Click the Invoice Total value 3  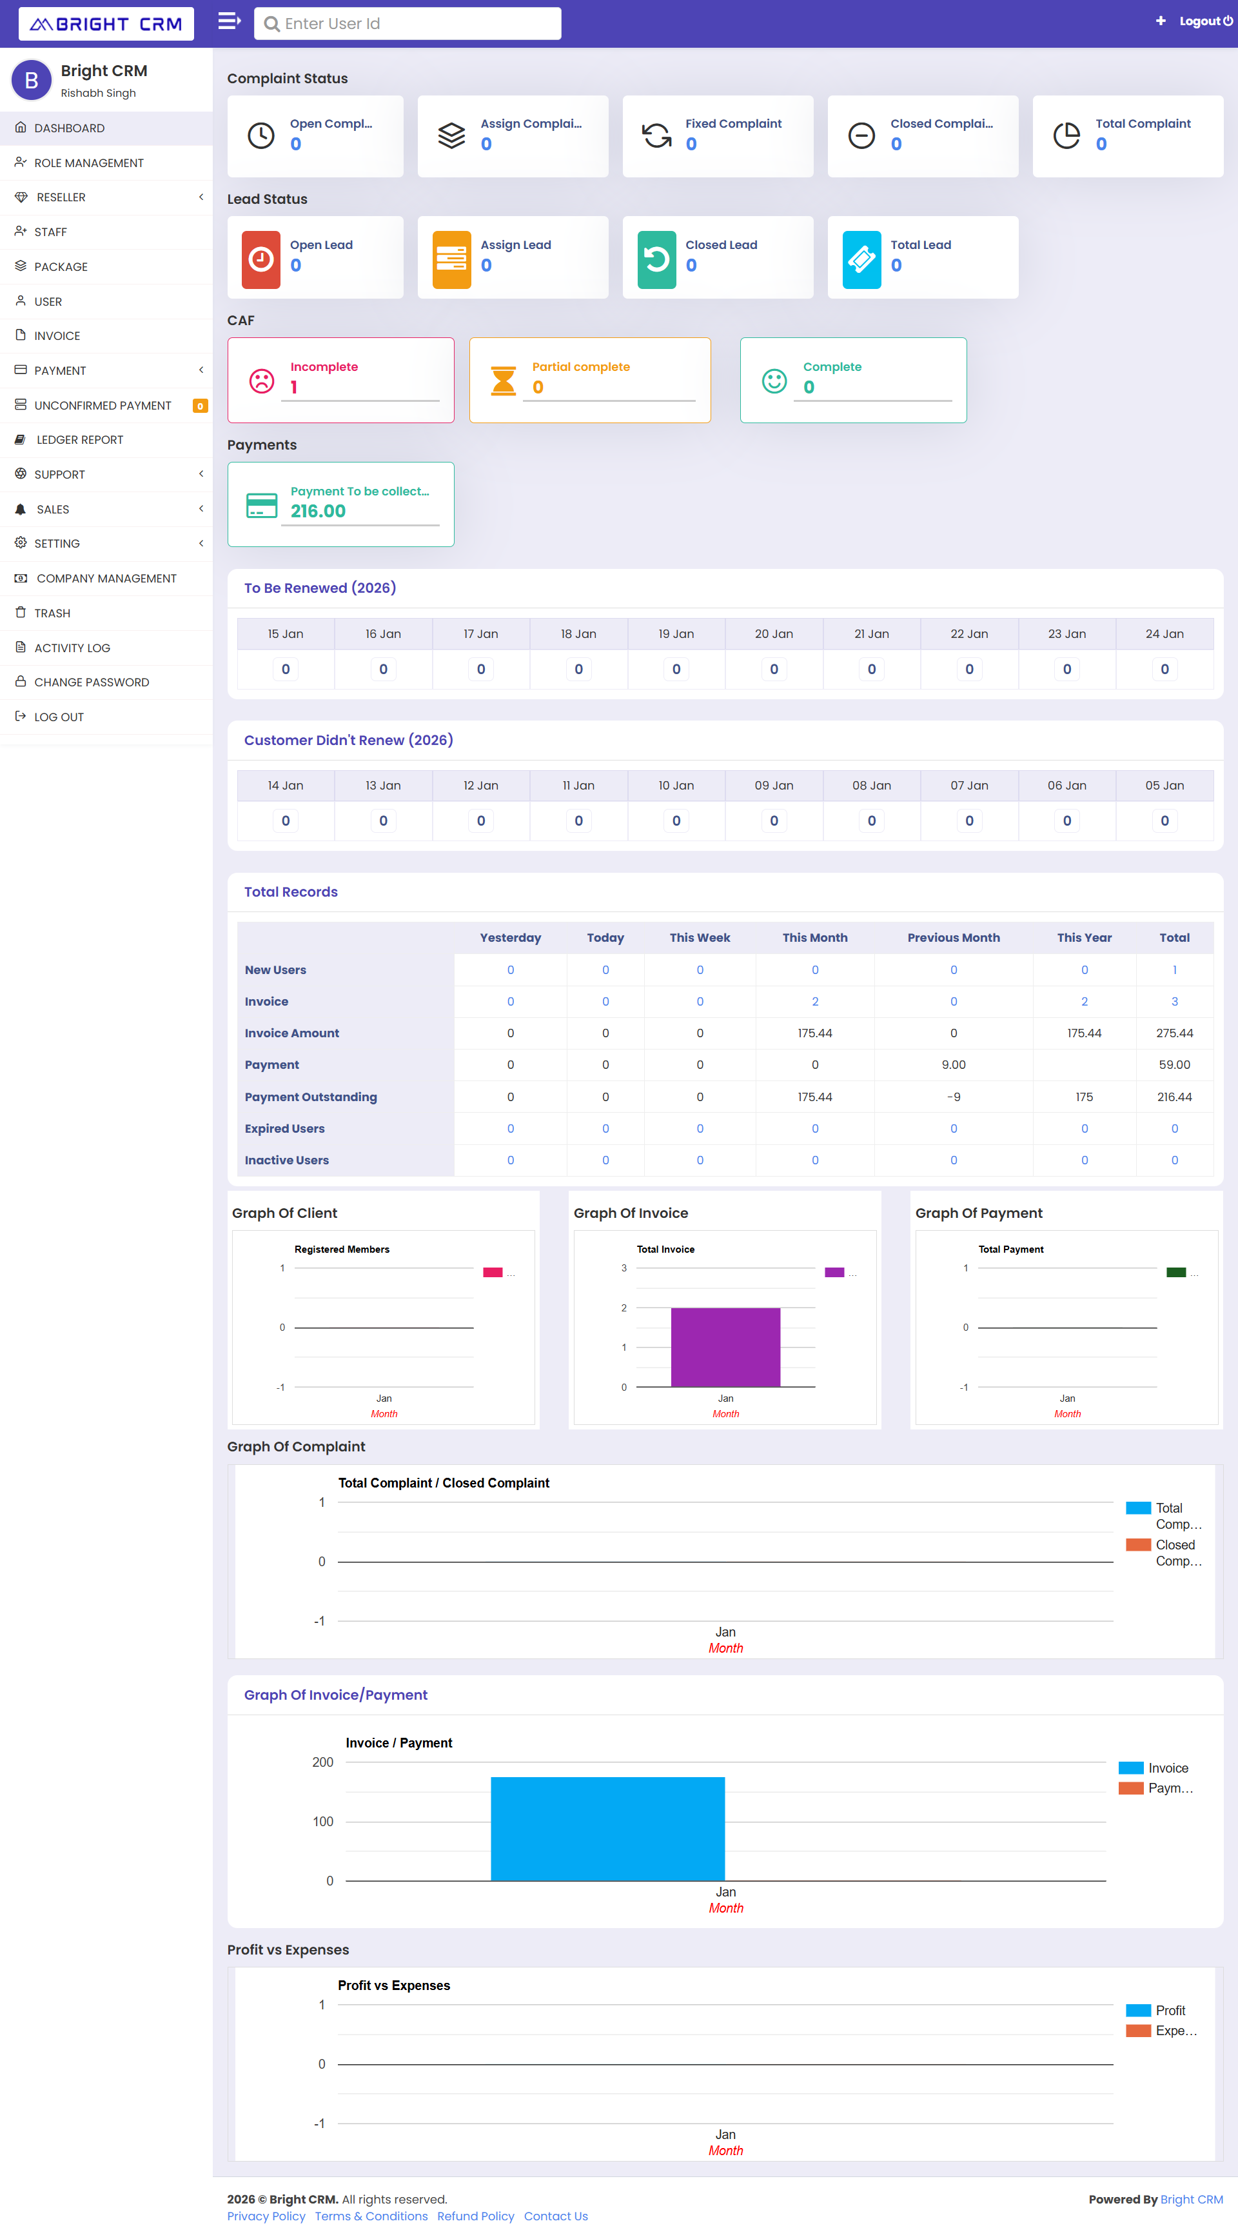tap(1174, 1001)
